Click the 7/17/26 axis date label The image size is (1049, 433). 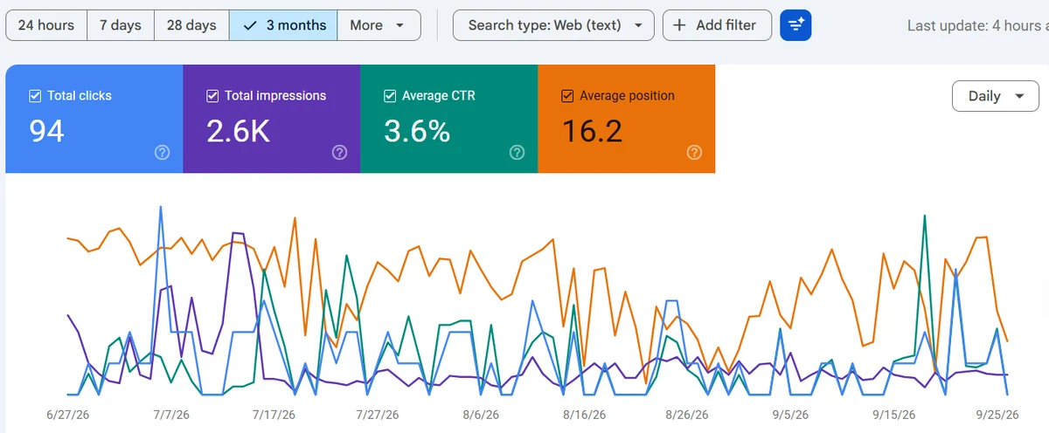pyautogui.click(x=273, y=415)
